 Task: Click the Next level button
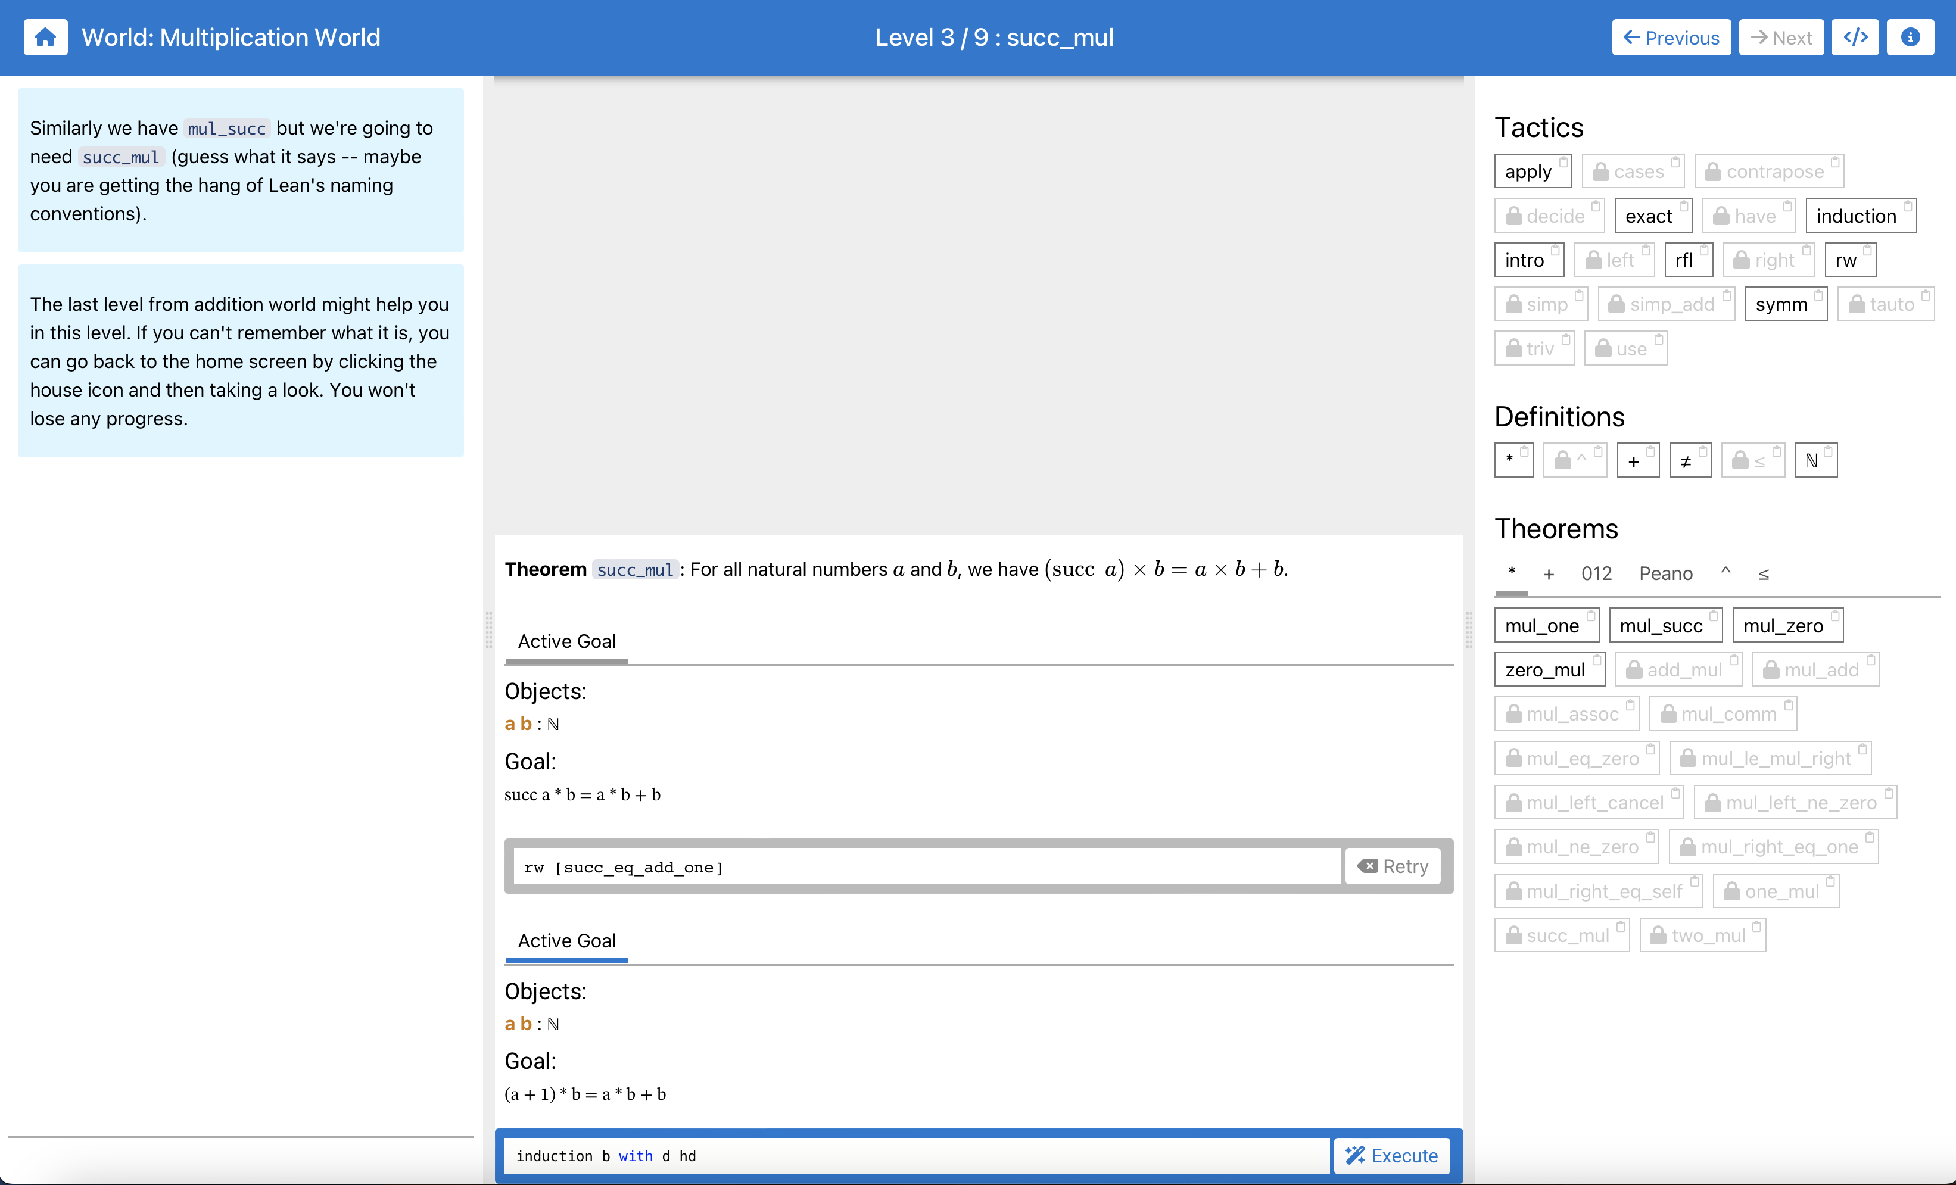pyautogui.click(x=1780, y=38)
